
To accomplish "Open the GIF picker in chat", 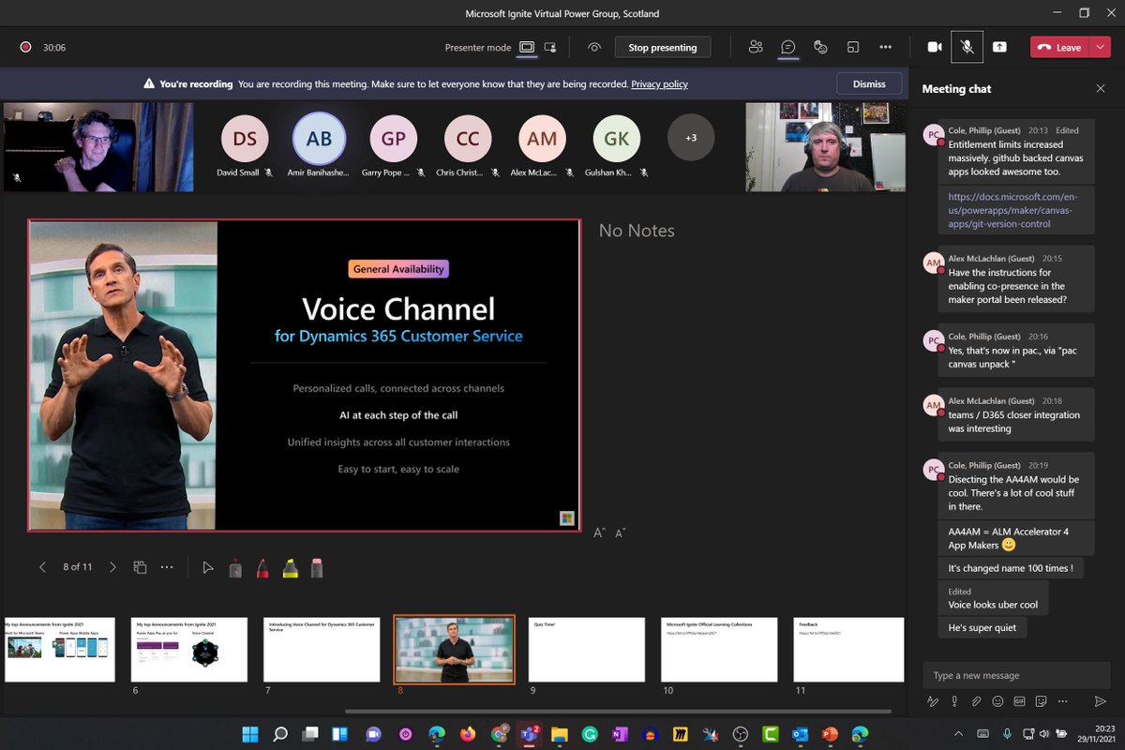I will 1019,701.
